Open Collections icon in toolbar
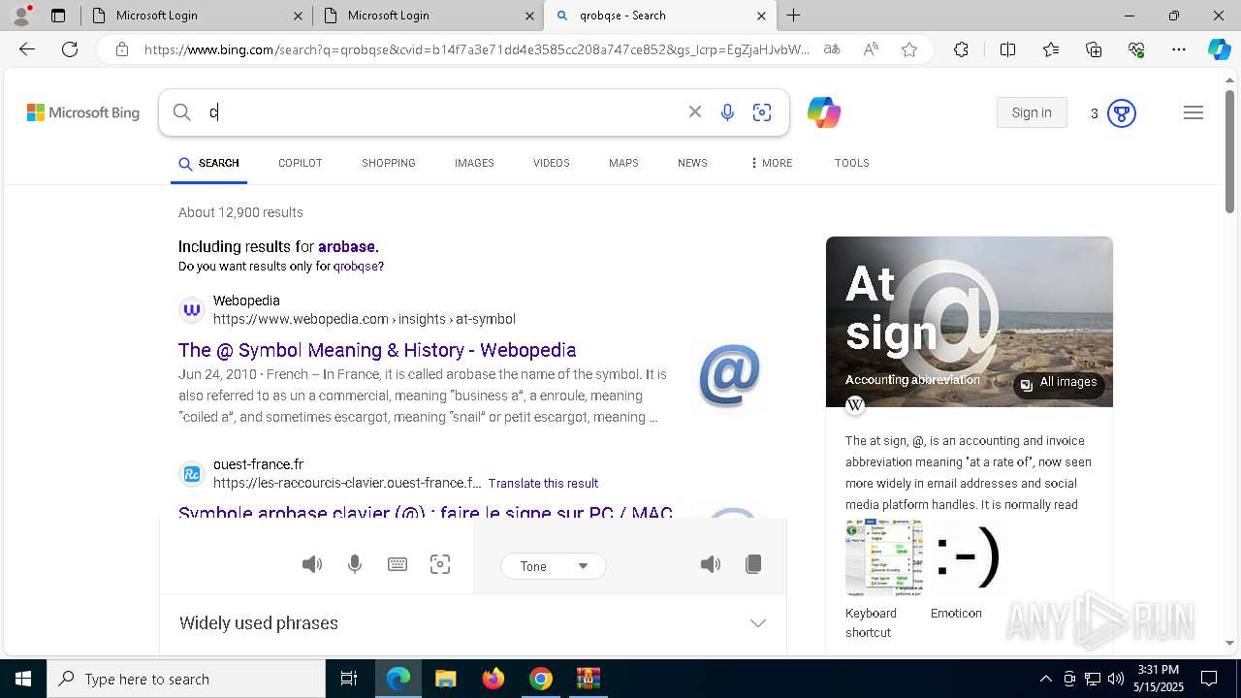Screen dimensions: 1241x698 coord(1094,49)
